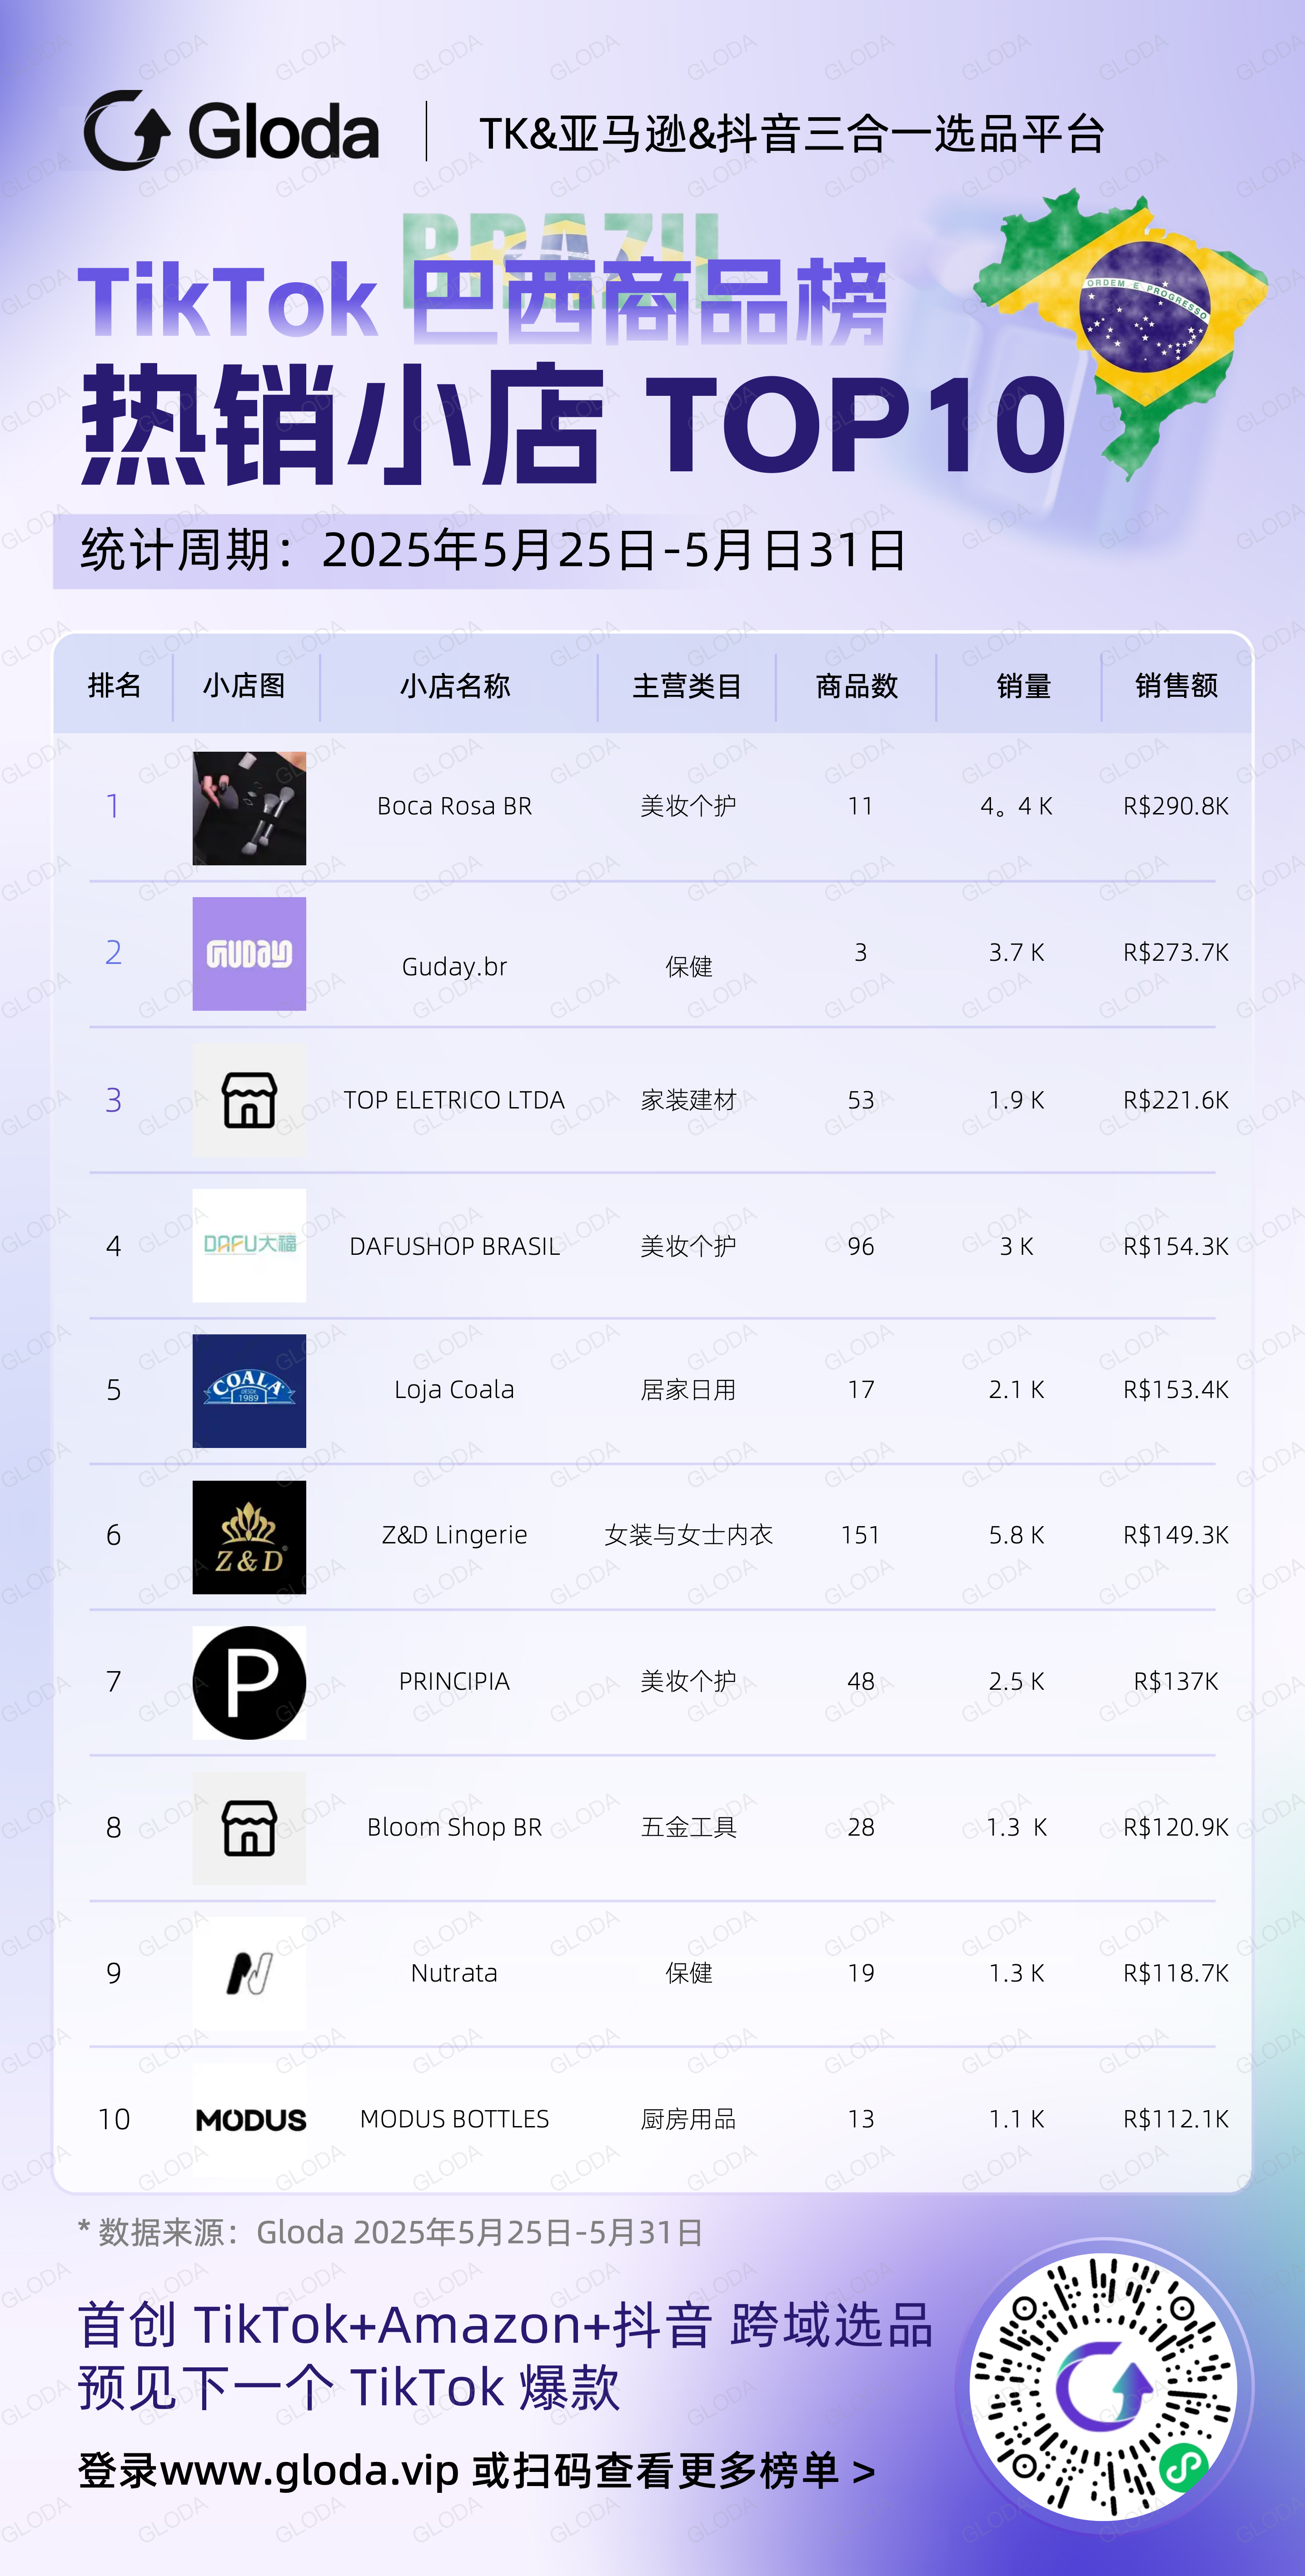Image resolution: width=1305 pixels, height=2576 pixels.
Task: Click category 家装建材
Action: (688, 1100)
